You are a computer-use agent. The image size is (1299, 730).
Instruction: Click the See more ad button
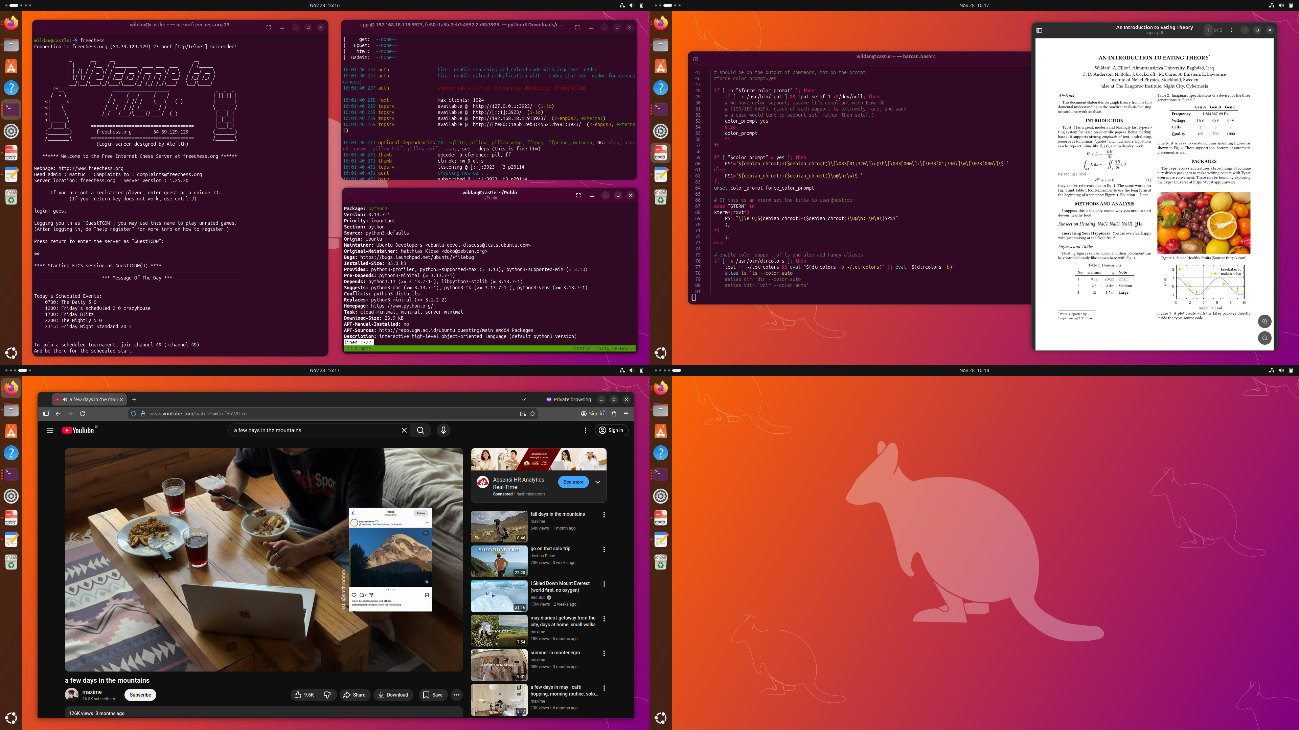573,482
